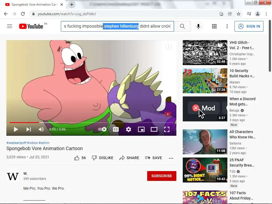Open player settings gear
Image resolution: width=272 pixels, height=204 pixels.
(x=129, y=129)
